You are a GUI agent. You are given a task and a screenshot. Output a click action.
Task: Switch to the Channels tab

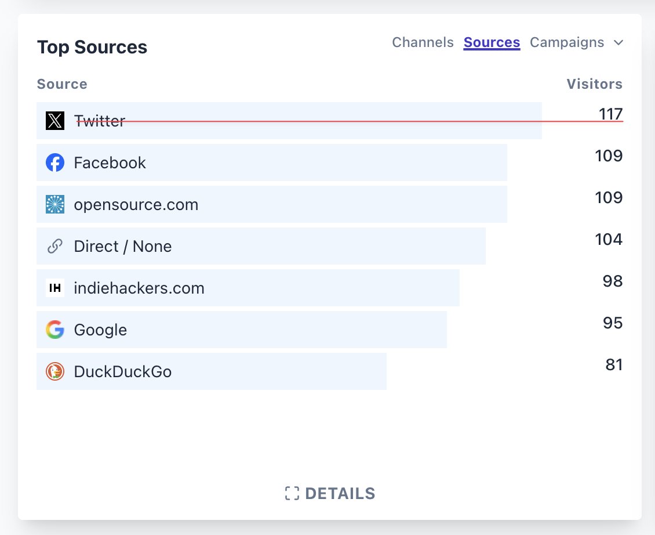423,42
